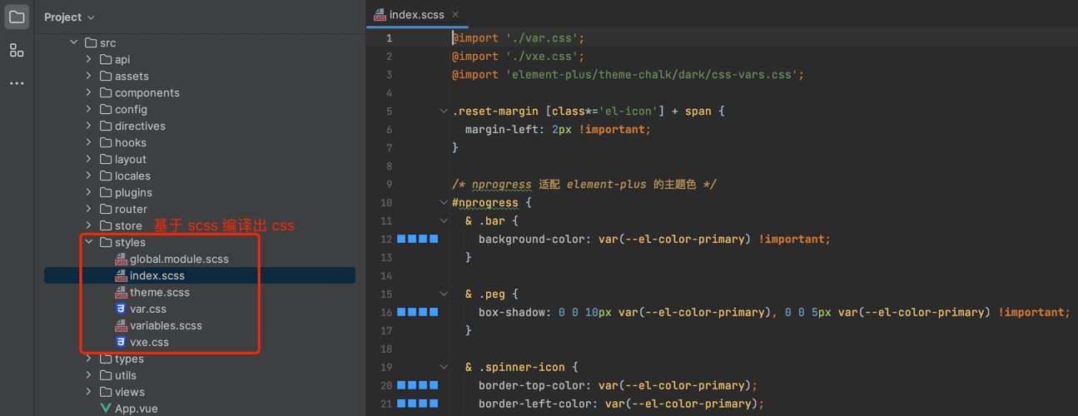Click the CSS file icon beside var.css

(121, 309)
